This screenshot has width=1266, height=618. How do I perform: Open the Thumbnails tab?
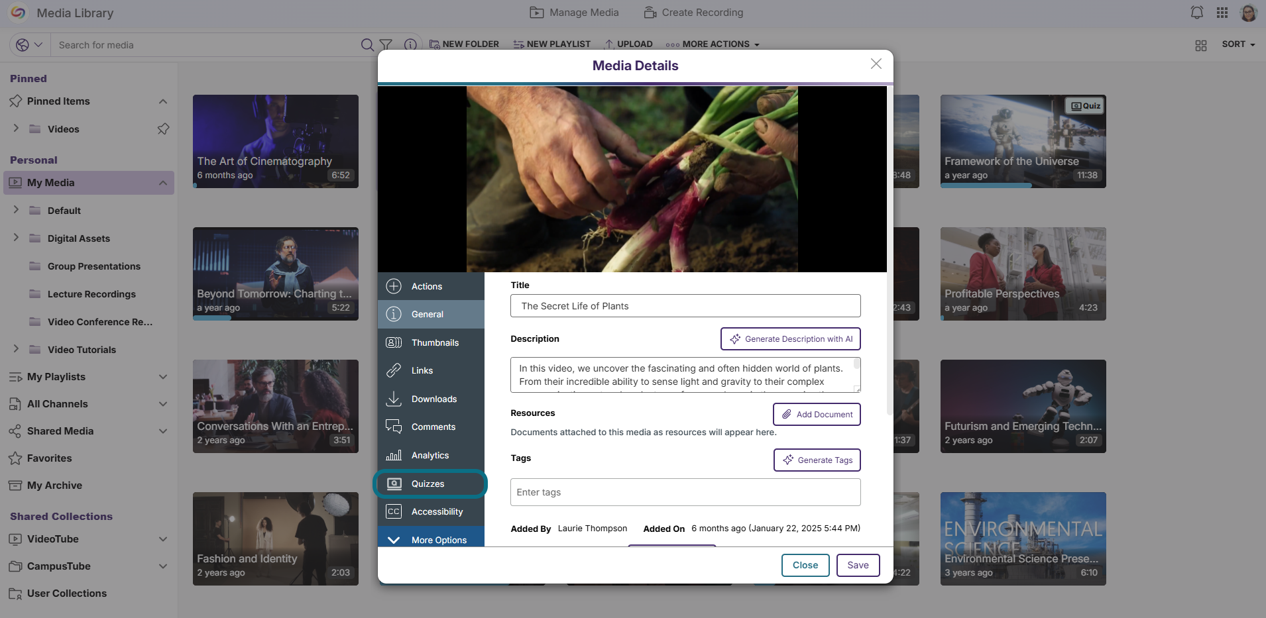431,342
